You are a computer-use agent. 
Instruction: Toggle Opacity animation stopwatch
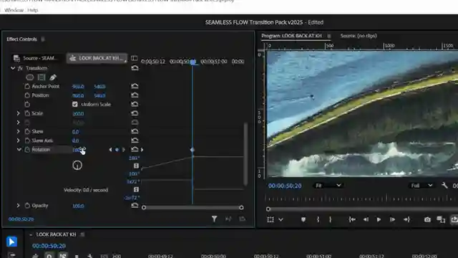(27, 206)
